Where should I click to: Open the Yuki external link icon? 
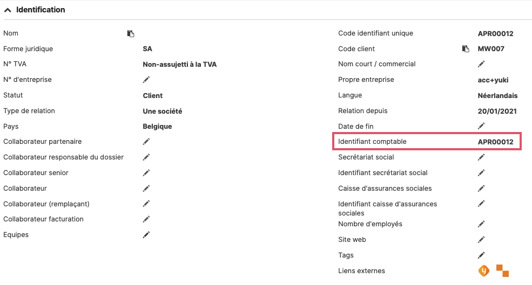point(484,271)
